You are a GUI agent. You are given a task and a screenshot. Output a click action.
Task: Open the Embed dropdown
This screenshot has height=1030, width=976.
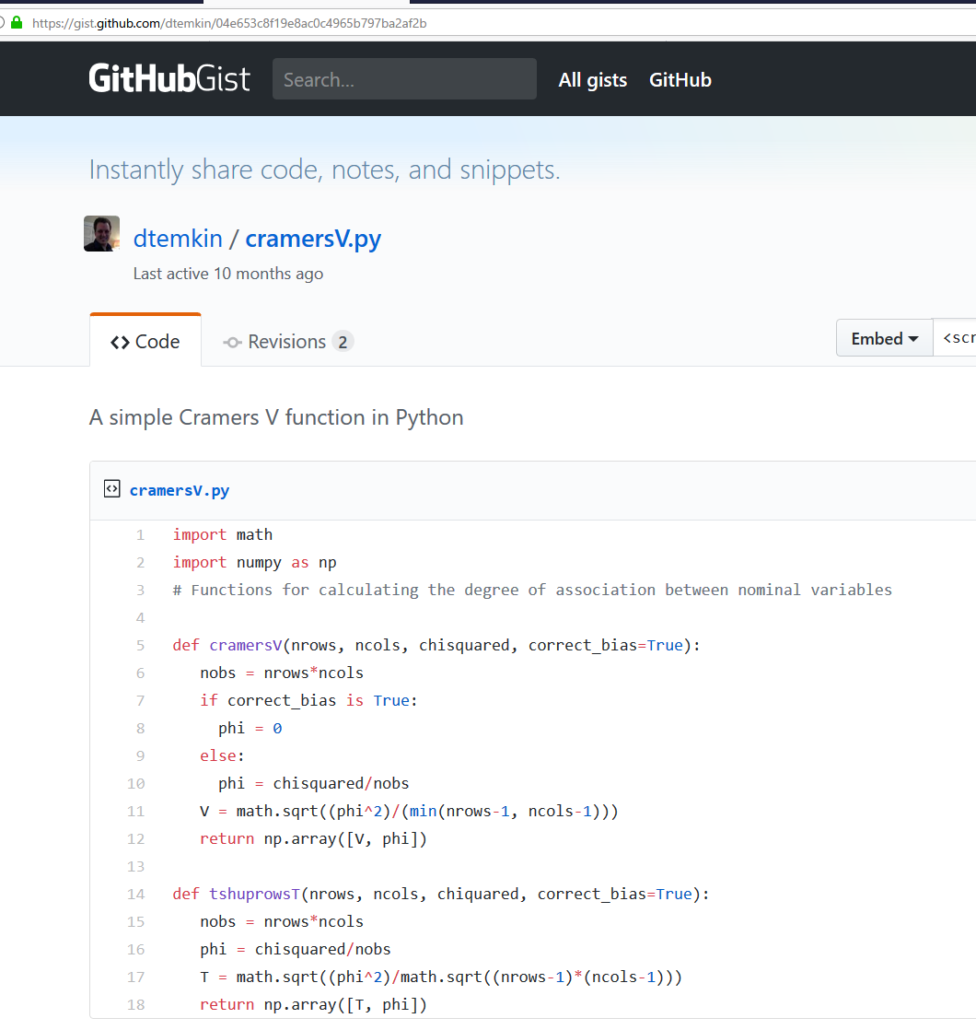[884, 338]
